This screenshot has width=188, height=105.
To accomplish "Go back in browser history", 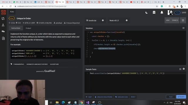I will (x=3, y=6).
